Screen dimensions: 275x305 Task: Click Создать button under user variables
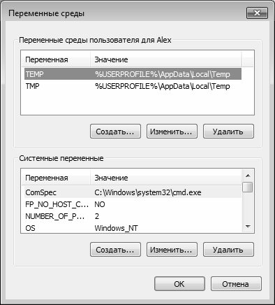115,132
